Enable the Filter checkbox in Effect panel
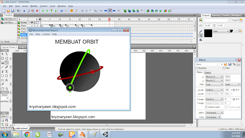 [x=224, y=68]
